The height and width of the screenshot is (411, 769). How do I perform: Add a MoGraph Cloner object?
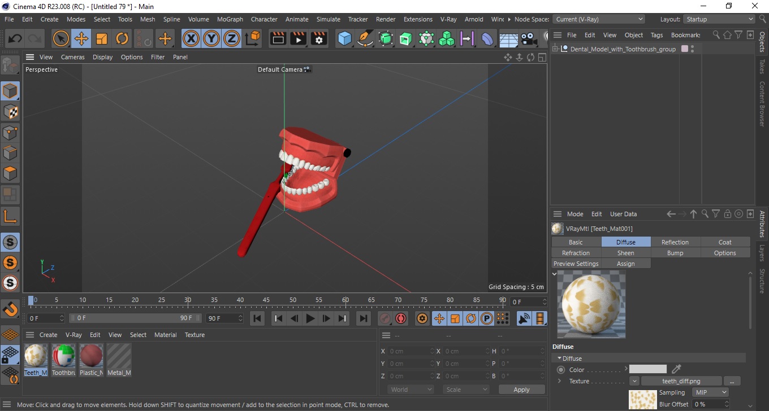coord(426,38)
